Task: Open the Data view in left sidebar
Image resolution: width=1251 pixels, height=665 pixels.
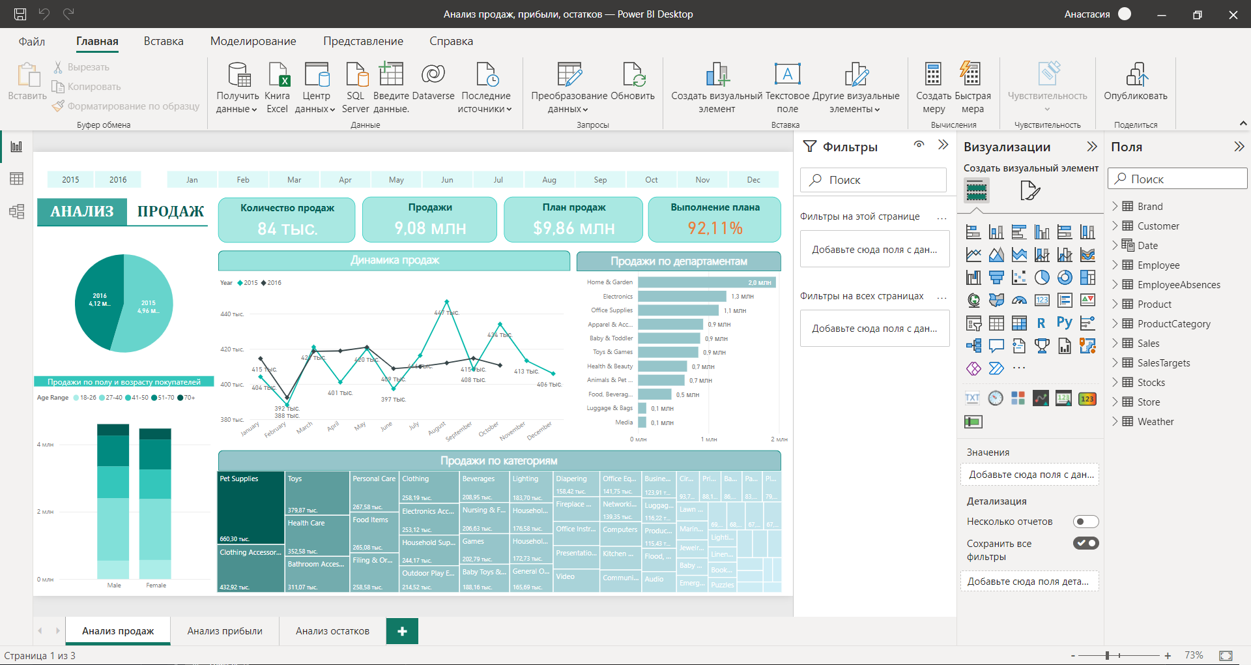Action: (x=16, y=179)
